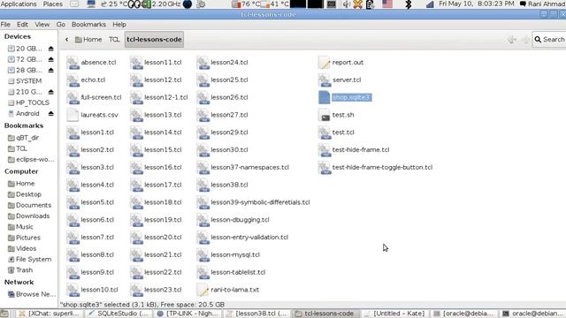Select the test.sh script icon
This screenshot has width=566, height=318.
(x=325, y=115)
